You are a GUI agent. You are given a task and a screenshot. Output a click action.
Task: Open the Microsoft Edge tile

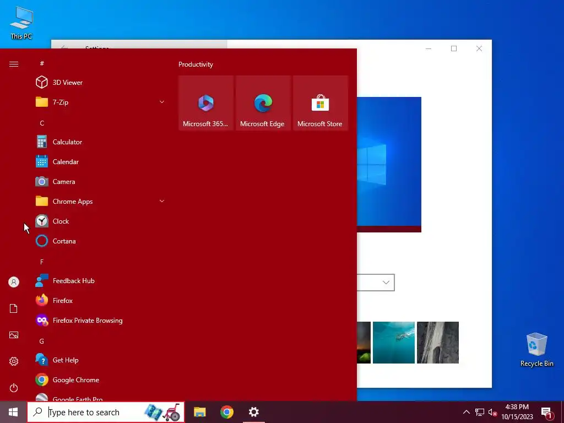point(263,103)
